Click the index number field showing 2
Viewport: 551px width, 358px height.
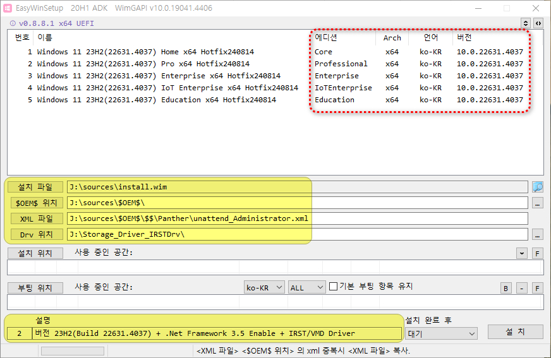pyautogui.click(x=20, y=333)
